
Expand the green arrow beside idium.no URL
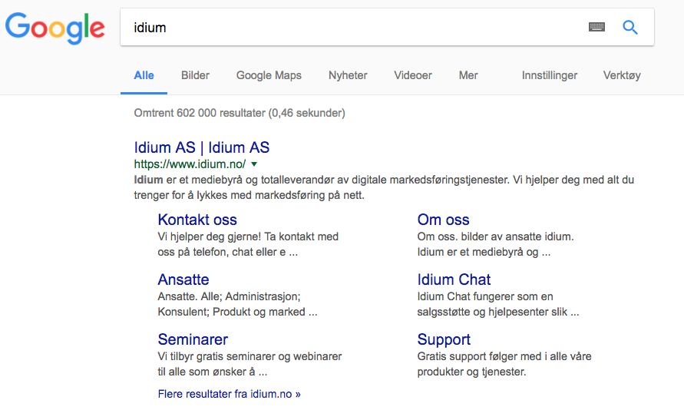click(x=254, y=164)
